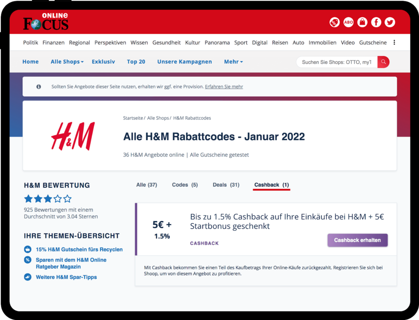Expand the Mehr dropdown
The width and height of the screenshot is (419, 320).
(233, 62)
